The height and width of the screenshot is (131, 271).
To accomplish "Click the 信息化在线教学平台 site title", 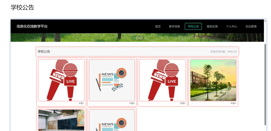I will point(32,26).
